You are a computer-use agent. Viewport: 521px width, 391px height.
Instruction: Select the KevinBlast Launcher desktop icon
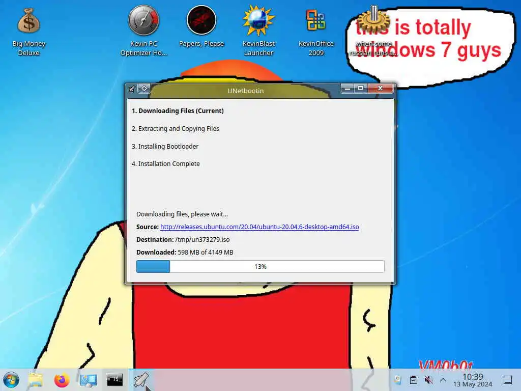tap(258, 31)
